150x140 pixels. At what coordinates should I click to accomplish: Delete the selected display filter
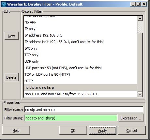click(x=11, y=77)
